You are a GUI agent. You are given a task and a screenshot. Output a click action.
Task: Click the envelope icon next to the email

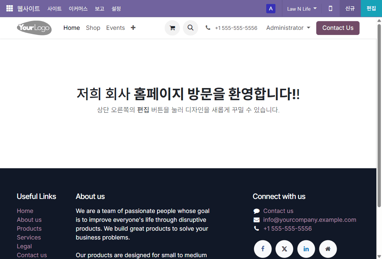256,220
